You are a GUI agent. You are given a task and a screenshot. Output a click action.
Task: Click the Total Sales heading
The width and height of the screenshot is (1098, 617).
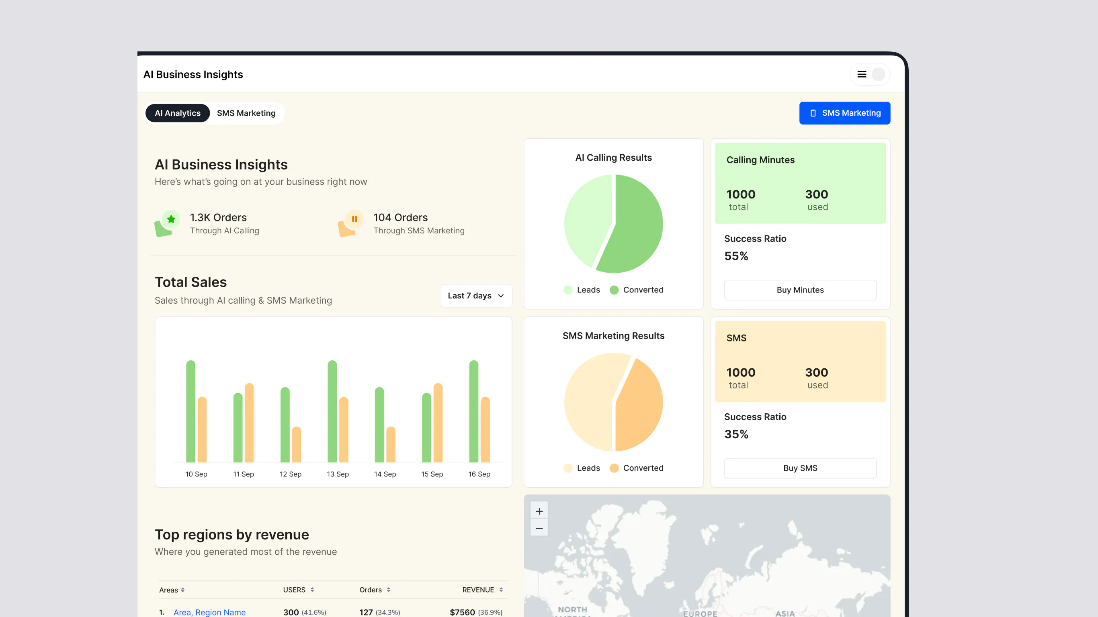[x=191, y=282]
